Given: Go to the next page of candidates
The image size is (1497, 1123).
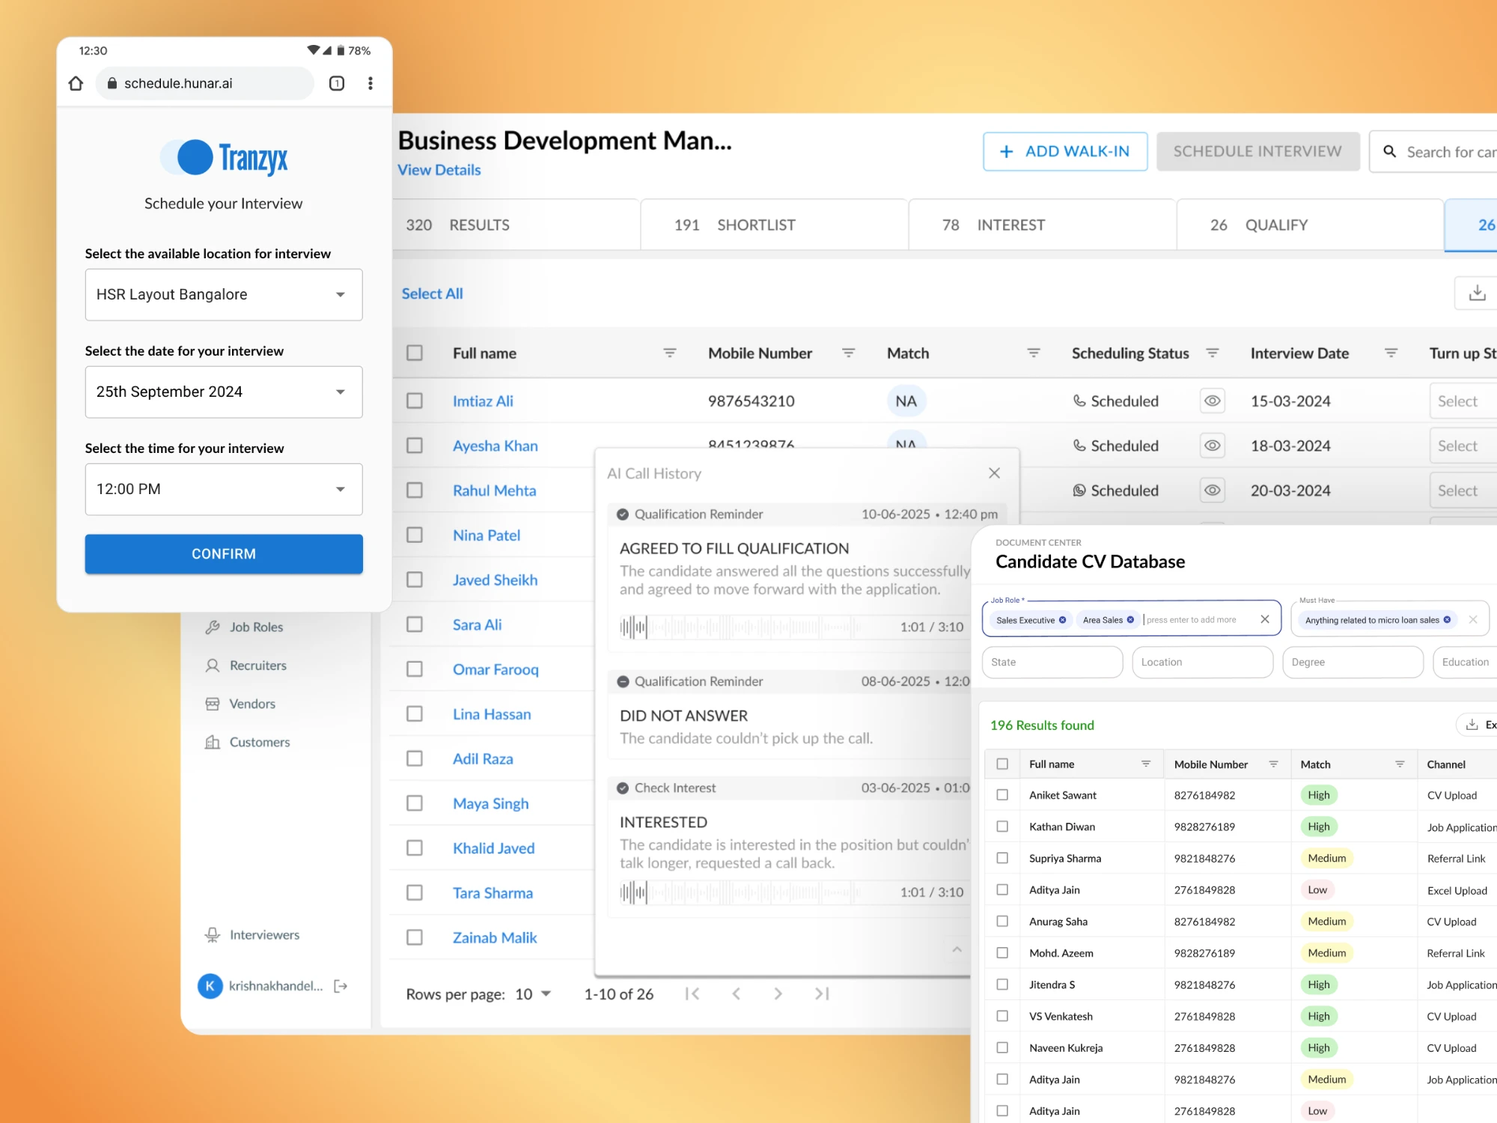Looking at the screenshot, I should tap(778, 993).
